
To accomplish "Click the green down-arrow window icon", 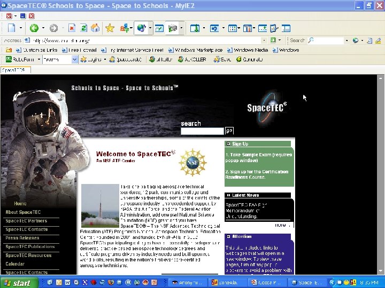I will (195, 28).
